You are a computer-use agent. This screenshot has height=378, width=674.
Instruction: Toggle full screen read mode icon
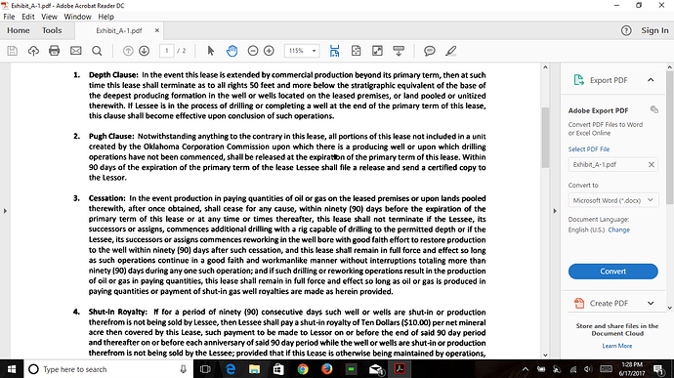(377, 51)
